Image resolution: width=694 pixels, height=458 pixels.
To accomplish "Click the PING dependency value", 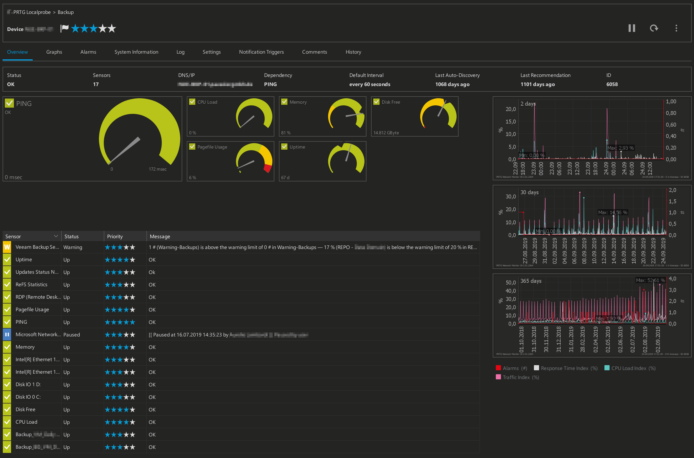I will (270, 84).
